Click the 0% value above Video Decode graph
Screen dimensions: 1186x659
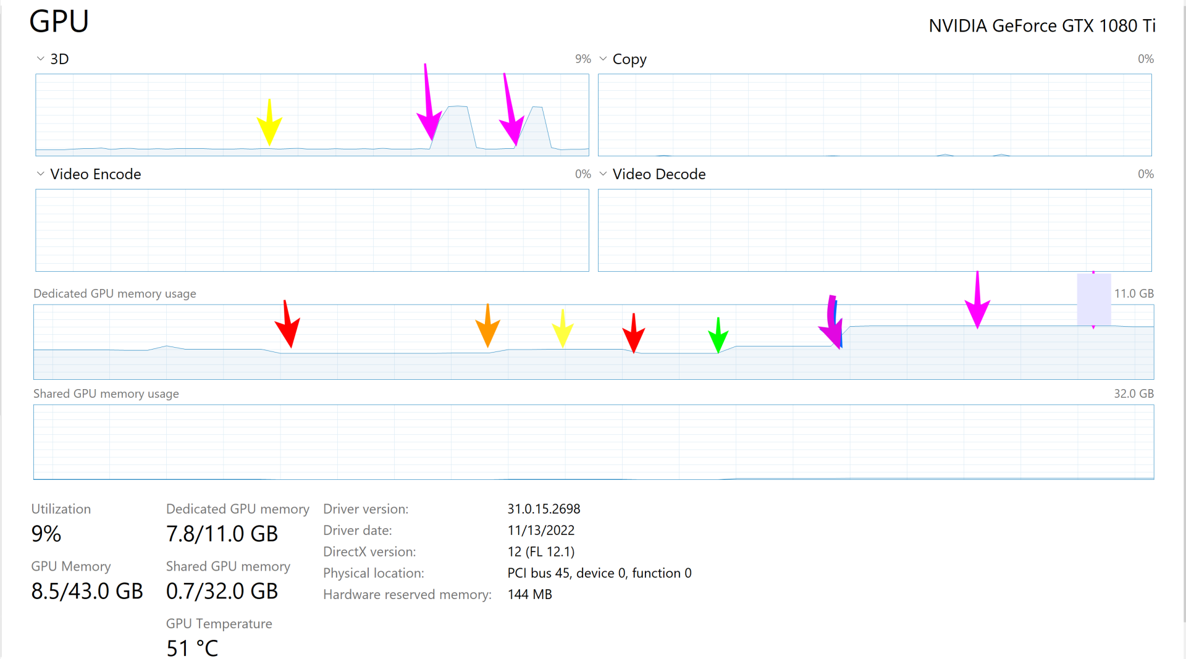point(1146,174)
